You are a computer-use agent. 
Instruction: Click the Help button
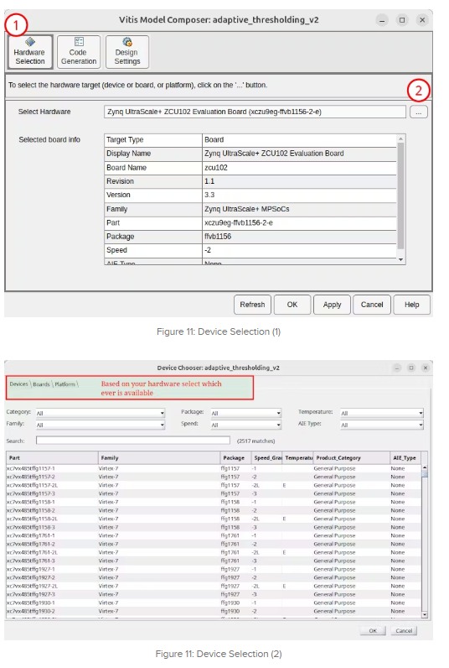coord(411,305)
